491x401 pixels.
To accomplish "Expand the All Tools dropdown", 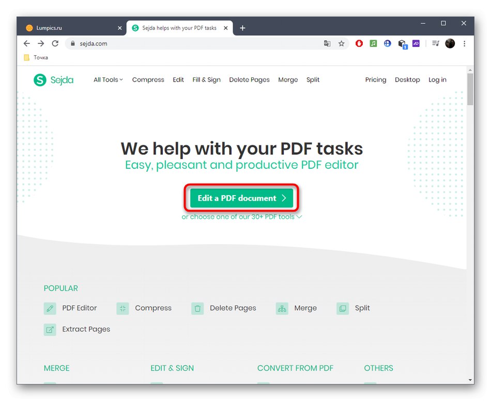I will (x=108, y=80).
